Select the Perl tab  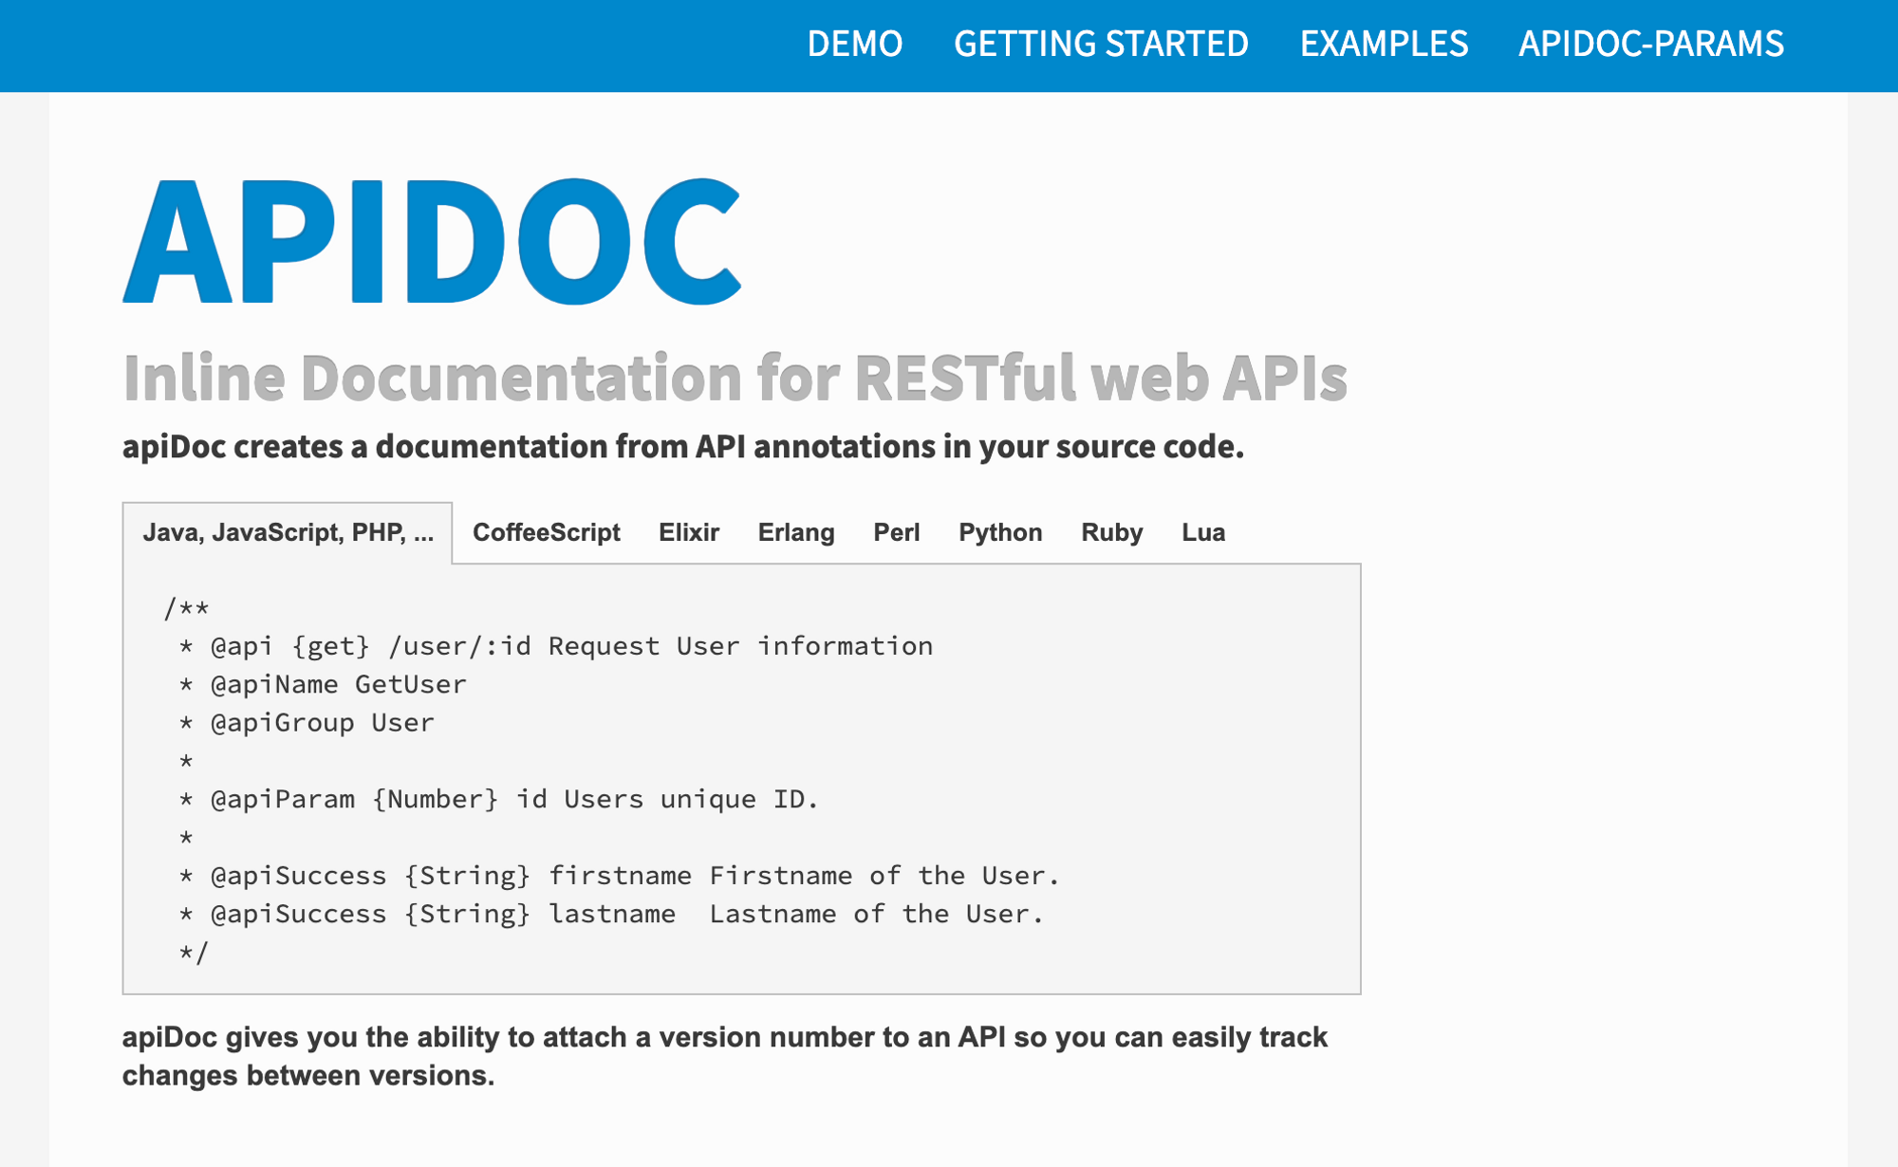point(896,532)
